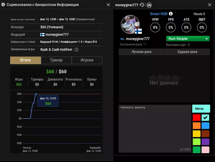Open the Лучшая рука tab
The height and width of the screenshot is (162, 215).
(142, 52)
